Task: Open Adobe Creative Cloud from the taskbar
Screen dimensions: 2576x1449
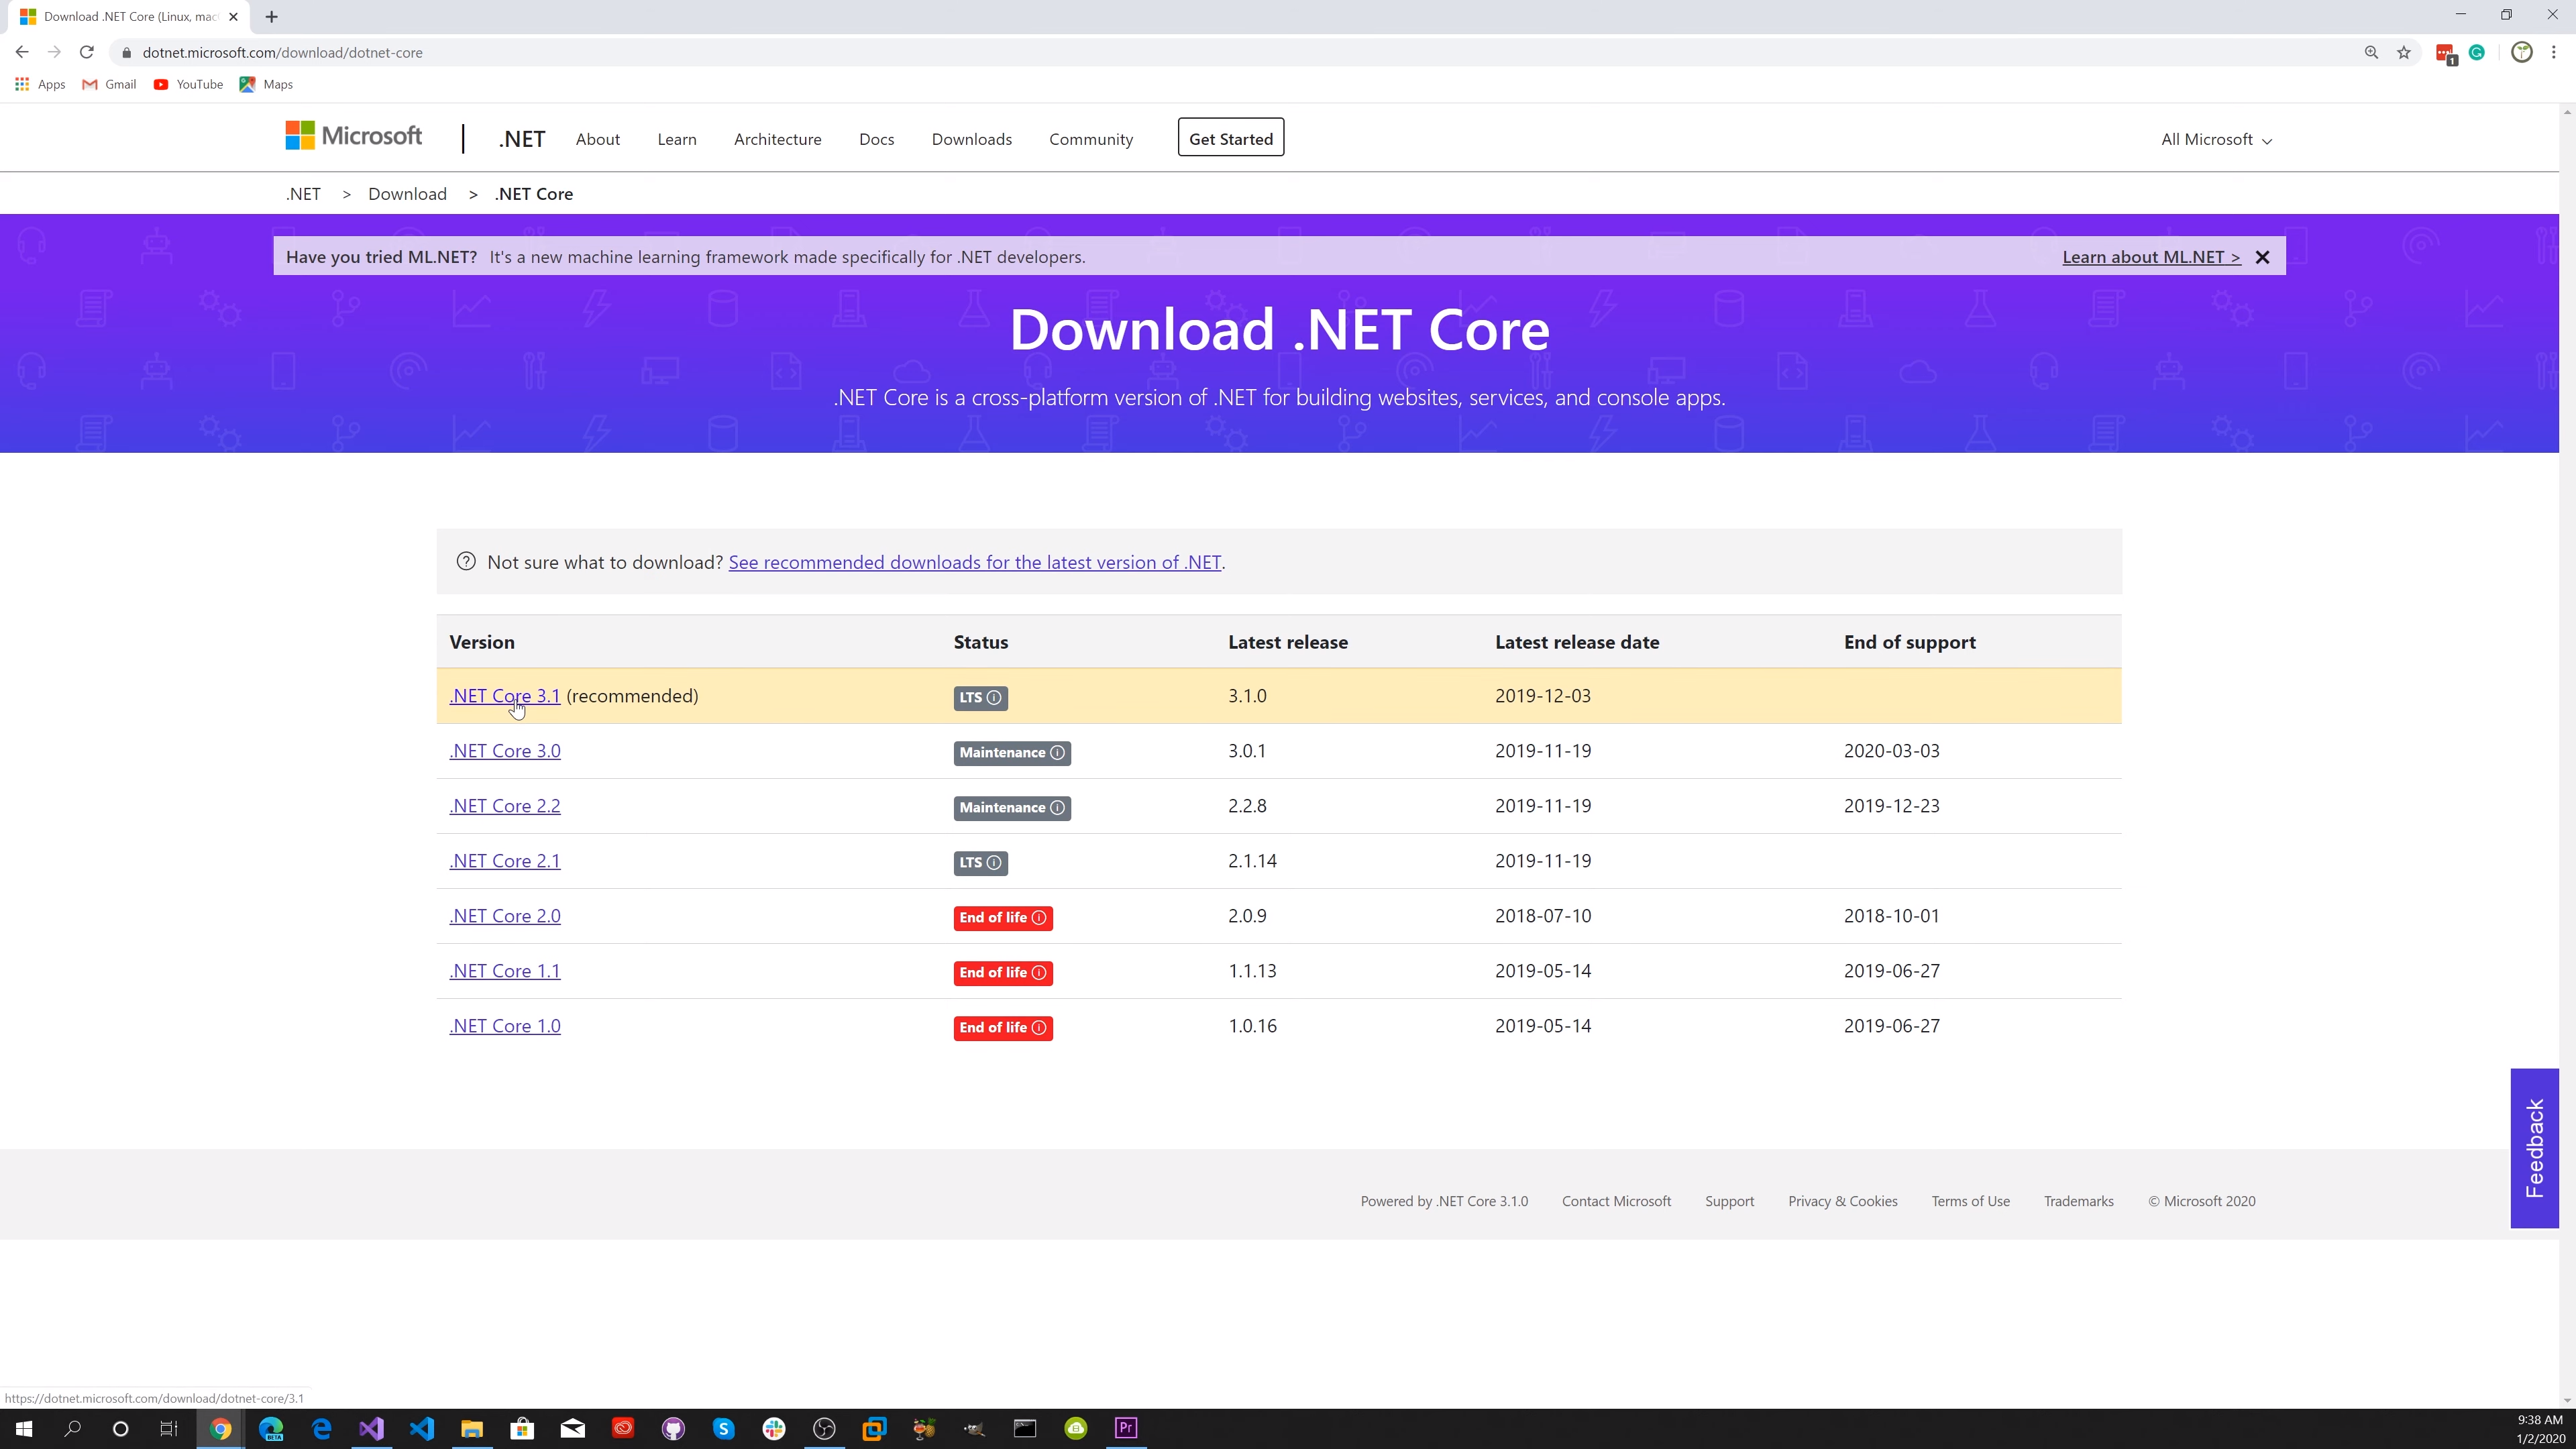Action: click(623, 1428)
